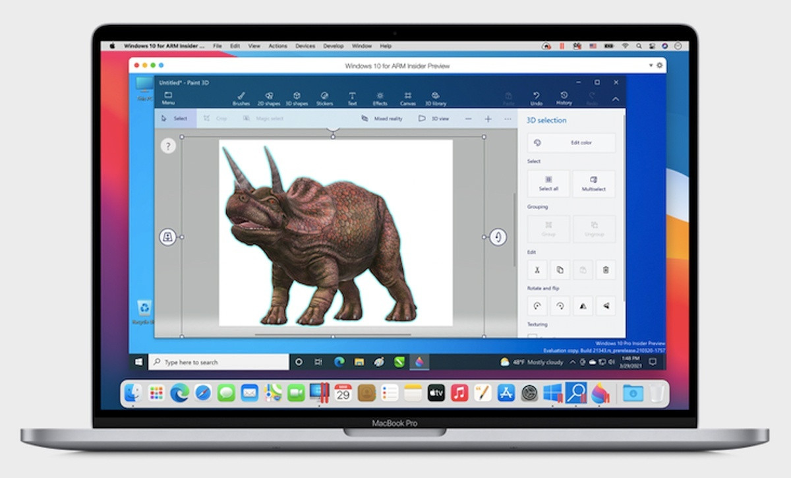The image size is (791, 478).
Task: Click the rotation handle right of the canvas
Action: [498, 237]
